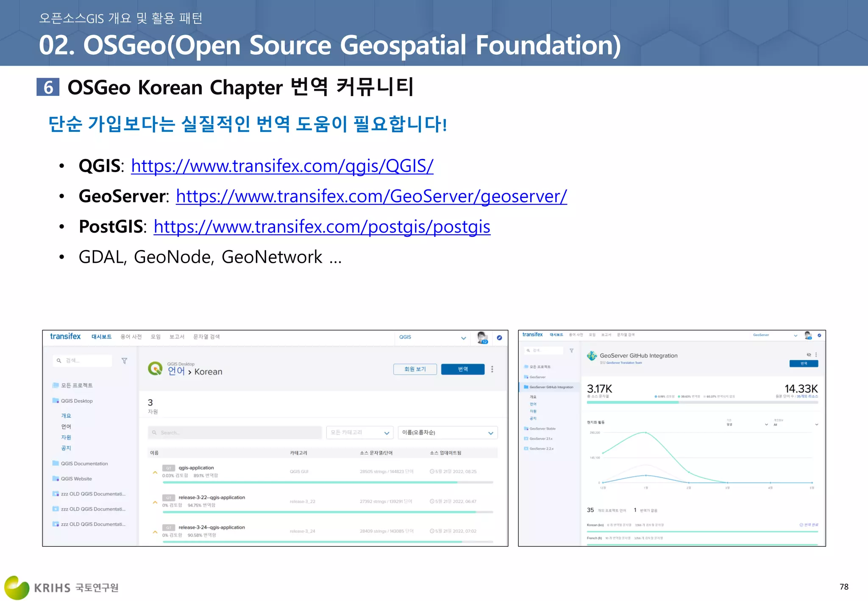This screenshot has height=601, width=868.
Task: Click the blue 번역 button in QGIS screenshot
Action: tap(463, 369)
